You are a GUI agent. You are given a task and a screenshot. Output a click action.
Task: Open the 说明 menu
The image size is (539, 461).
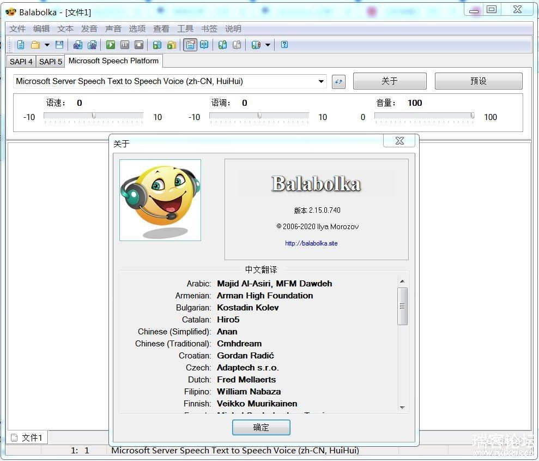tap(233, 28)
